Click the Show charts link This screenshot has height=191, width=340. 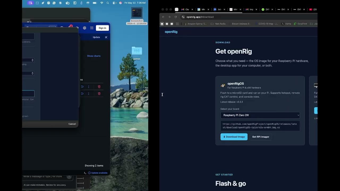(94, 56)
